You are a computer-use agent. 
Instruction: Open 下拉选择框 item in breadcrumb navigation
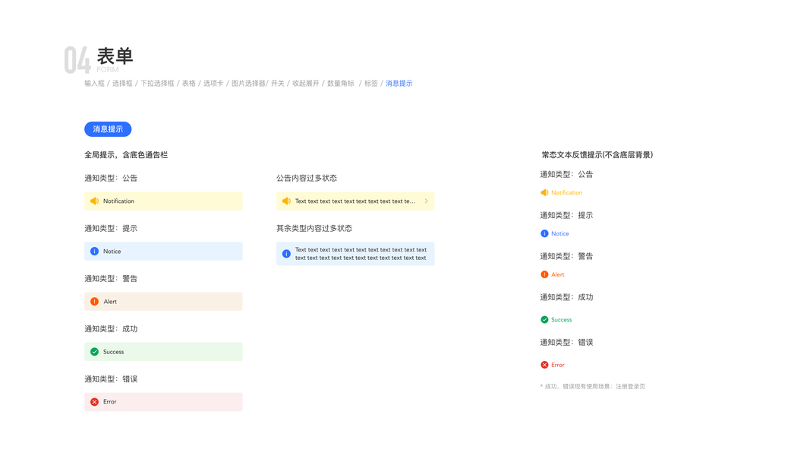[x=157, y=84]
